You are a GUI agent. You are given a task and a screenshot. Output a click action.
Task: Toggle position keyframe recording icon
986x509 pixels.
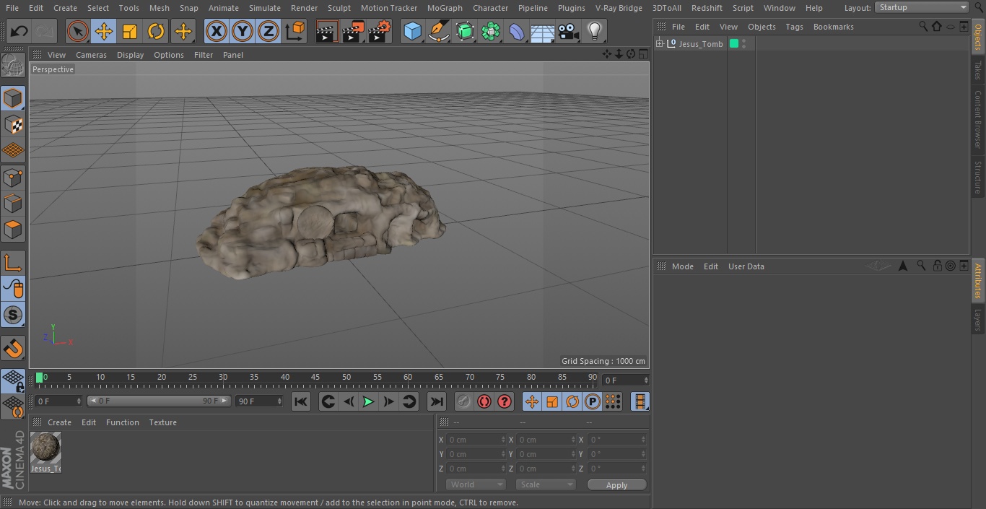(x=532, y=401)
